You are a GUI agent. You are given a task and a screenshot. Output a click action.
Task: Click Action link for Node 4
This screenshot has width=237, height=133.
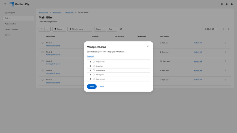pos(198,70)
